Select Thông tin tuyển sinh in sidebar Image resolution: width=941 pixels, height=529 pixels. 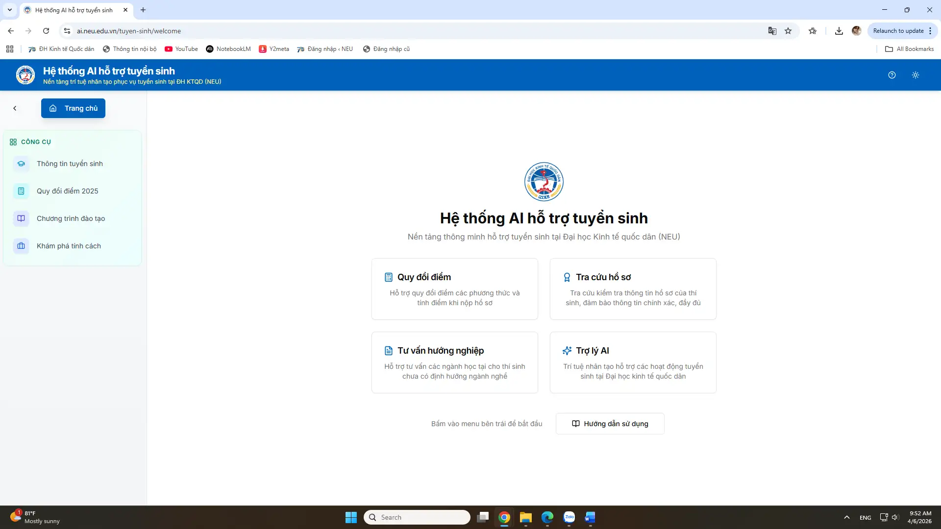click(x=70, y=164)
